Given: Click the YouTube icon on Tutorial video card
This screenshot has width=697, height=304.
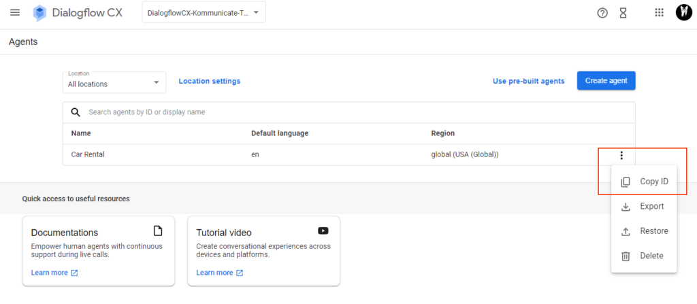Looking at the screenshot, I should (323, 231).
